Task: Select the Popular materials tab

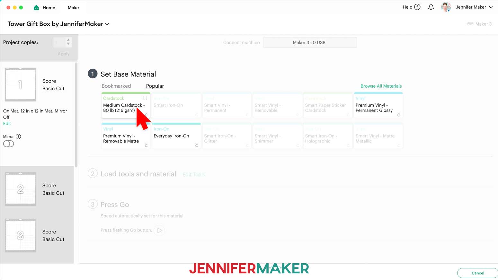Action: coord(155,86)
